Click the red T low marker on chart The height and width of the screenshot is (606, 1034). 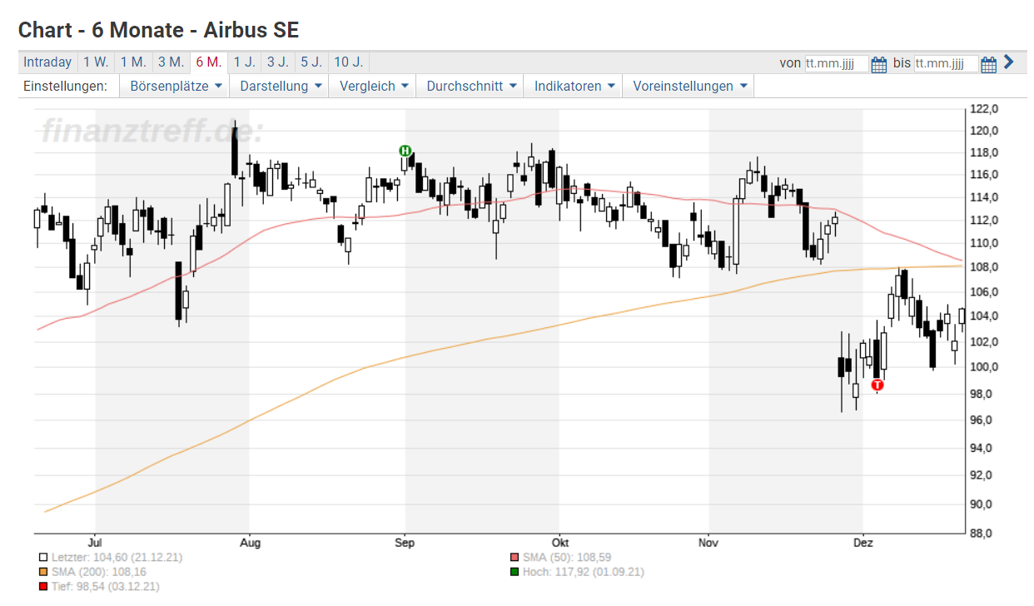point(877,385)
